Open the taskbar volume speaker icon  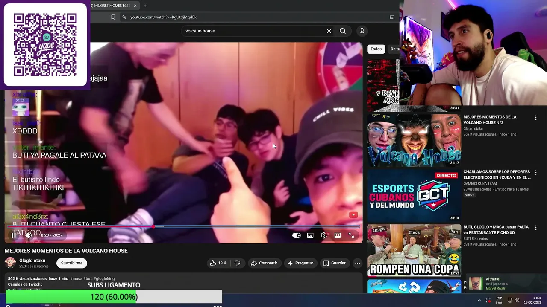click(x=517, y=300)
